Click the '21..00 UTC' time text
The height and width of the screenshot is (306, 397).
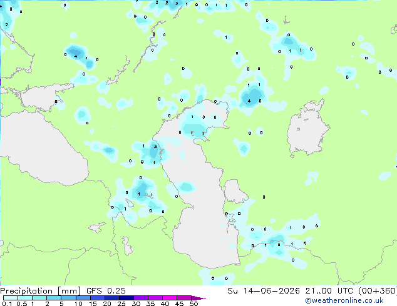[329, 291]
